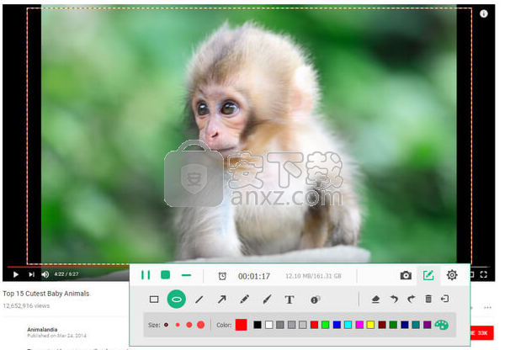This screenshot has height=350, width=510.
Task: Select the Ellipse drawing tool
Action: point(177,300)
